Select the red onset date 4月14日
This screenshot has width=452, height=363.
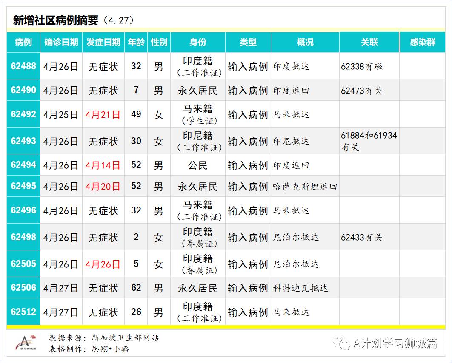103,165
